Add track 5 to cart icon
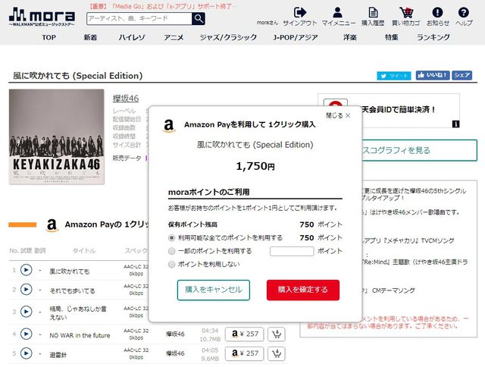Viewport: 485px width, 367px height. pyautogui.click(x=277, y=353)
